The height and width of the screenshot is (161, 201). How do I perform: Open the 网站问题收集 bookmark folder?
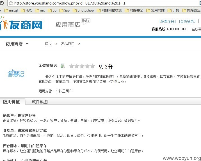(109, 10)
